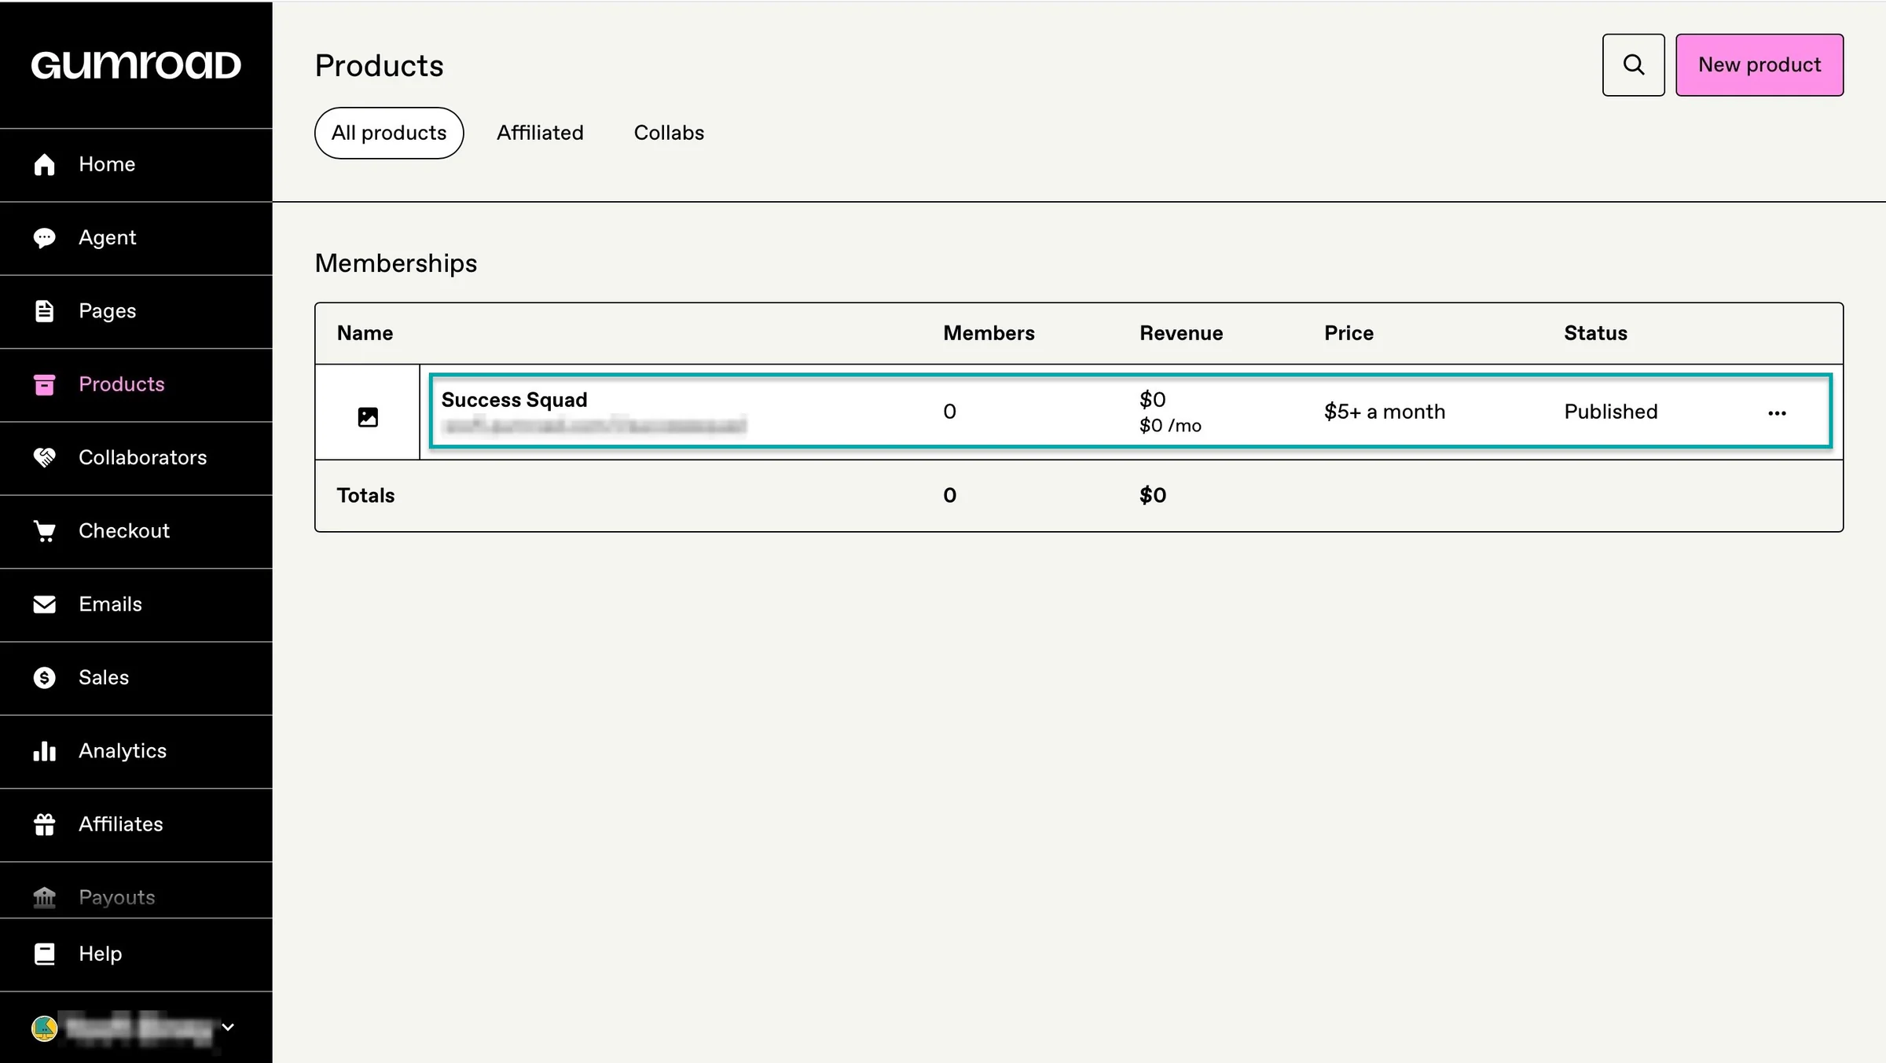Click the Totals row label

coord(365,496)
